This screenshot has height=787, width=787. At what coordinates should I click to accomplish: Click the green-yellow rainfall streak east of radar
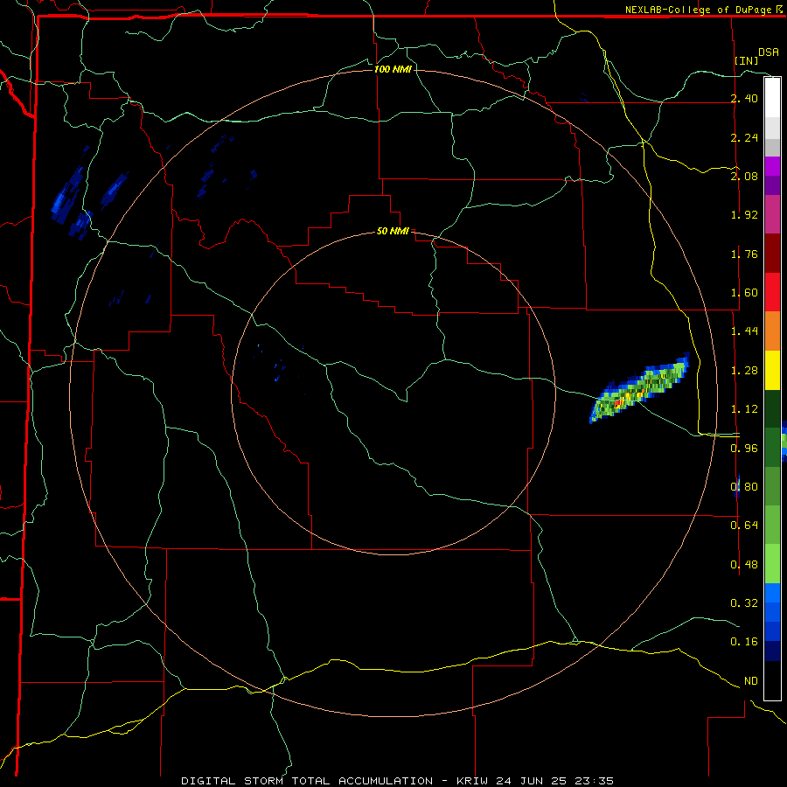click(639, 388)
